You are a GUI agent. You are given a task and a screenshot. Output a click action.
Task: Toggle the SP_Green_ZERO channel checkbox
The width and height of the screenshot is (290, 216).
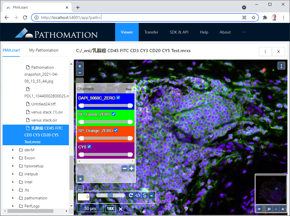tap(114, 114)
